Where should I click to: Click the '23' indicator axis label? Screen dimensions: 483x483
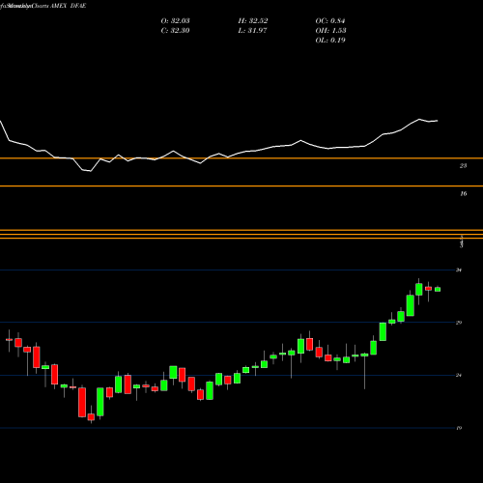coord(463,166)
